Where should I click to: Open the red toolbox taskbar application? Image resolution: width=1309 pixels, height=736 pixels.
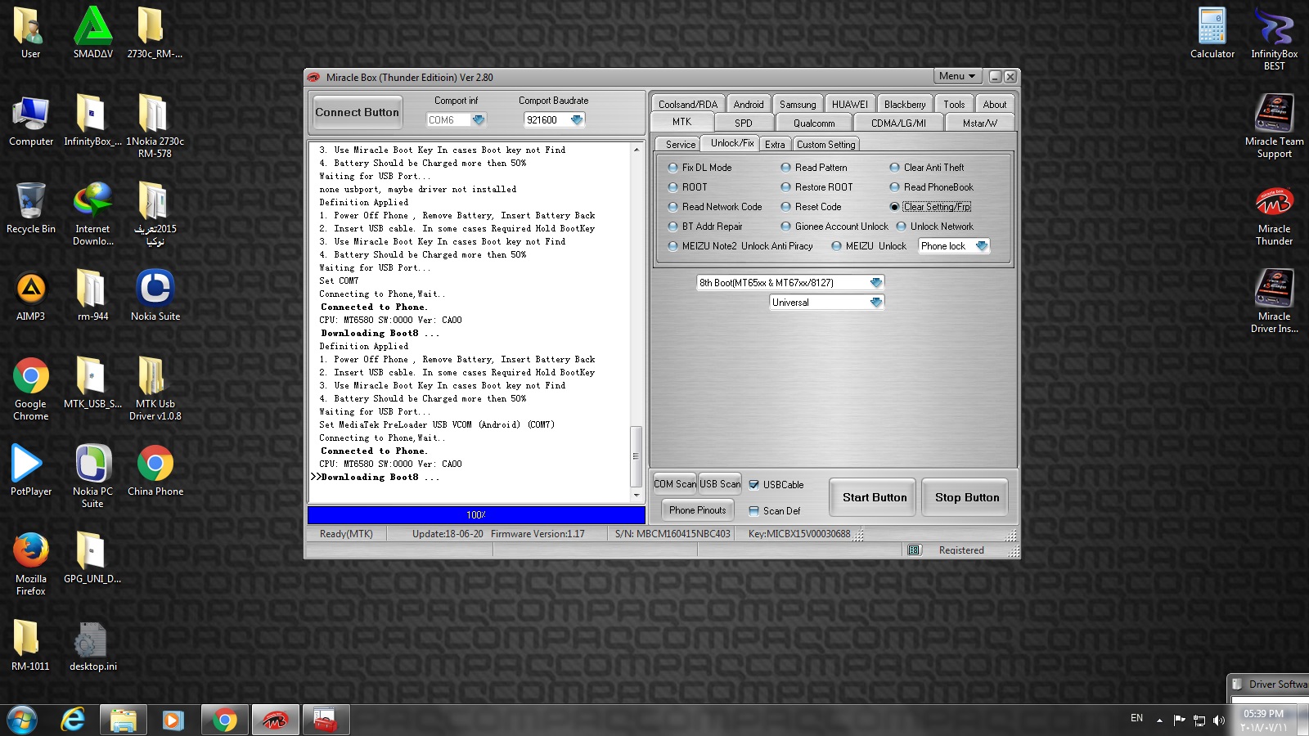(326, 720)
